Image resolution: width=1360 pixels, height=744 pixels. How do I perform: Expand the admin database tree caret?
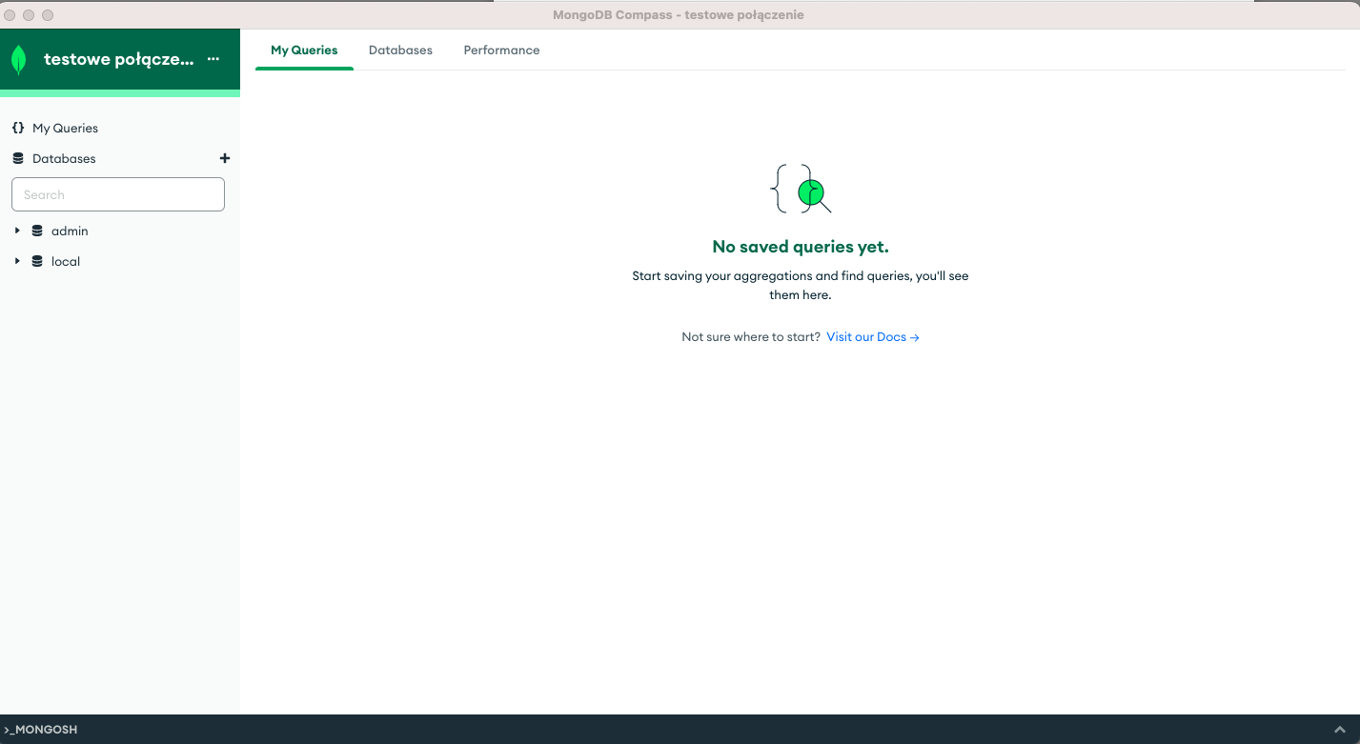[x=17, y=231]
